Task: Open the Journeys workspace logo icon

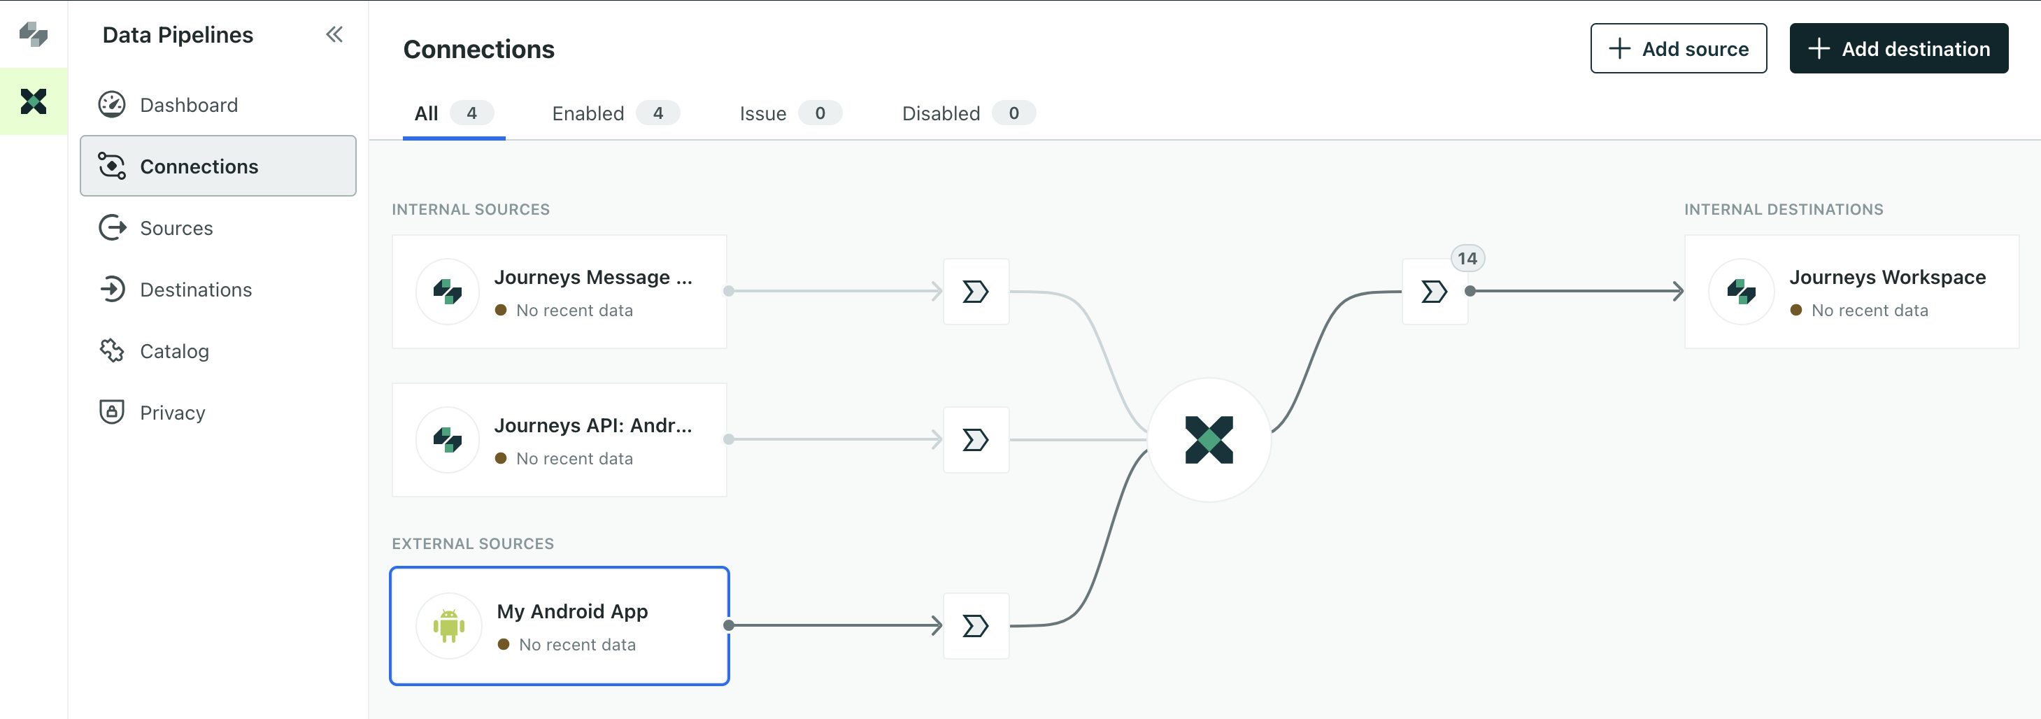Action: pos(34,34)
